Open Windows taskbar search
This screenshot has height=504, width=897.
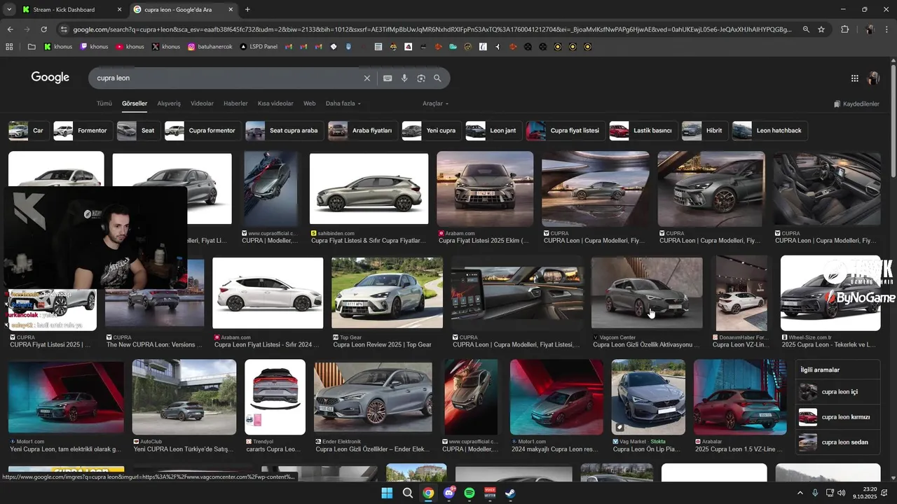point(408,493)
